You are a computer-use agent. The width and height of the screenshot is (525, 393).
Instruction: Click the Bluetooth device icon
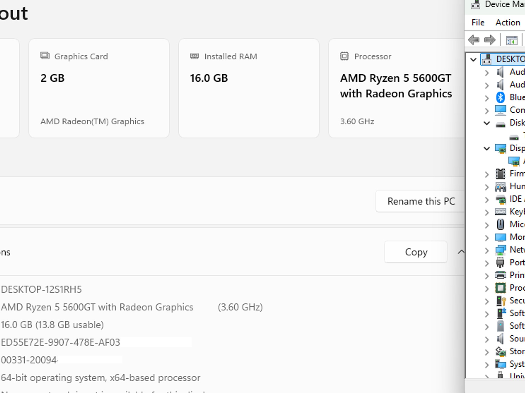click(500, 97)
